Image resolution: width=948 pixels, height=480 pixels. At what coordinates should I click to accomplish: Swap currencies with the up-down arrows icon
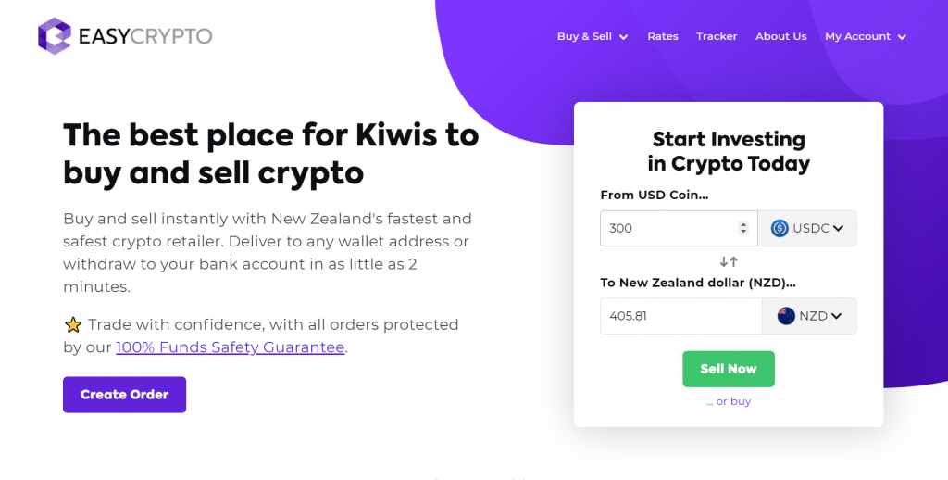point(729,262)
